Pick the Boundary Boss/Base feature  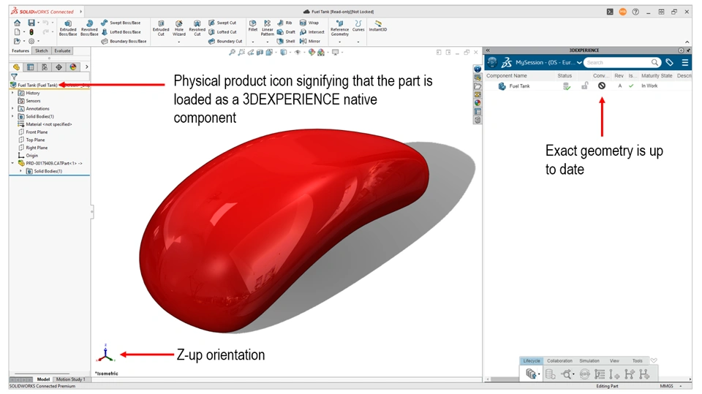click(x=124, y=41)
